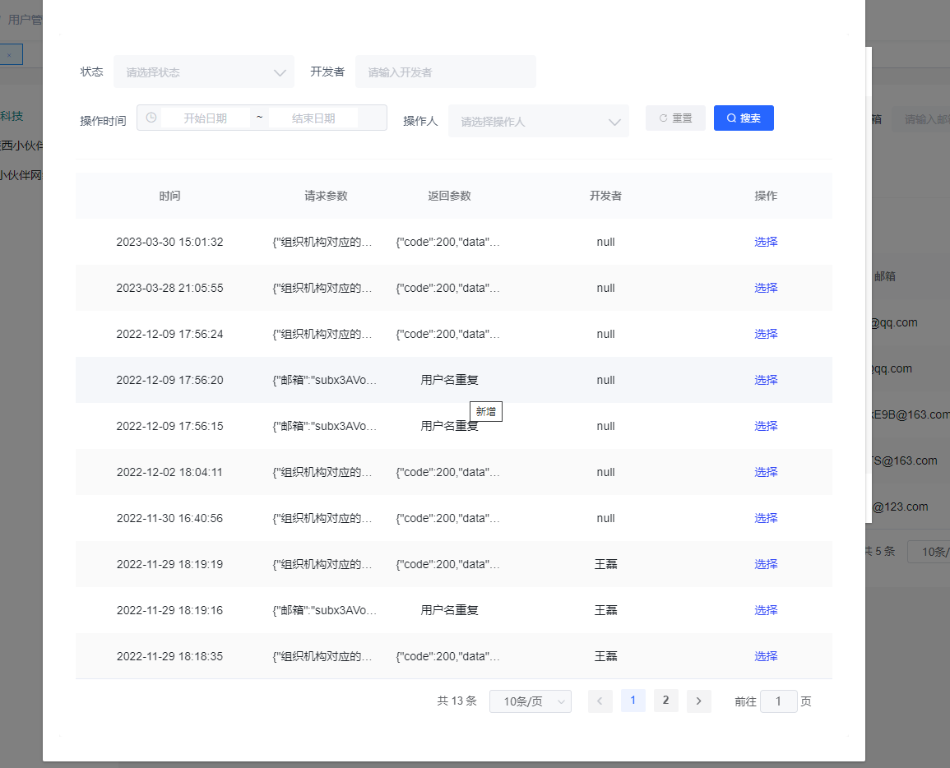Screen dimensions: 950x768
Task: Click 选择 for row 2022-12-09 17:56:20
Action: (766, 380)
